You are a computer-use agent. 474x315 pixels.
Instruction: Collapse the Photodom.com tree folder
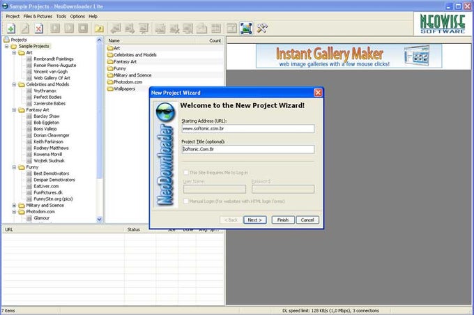(x=14, y=212)
